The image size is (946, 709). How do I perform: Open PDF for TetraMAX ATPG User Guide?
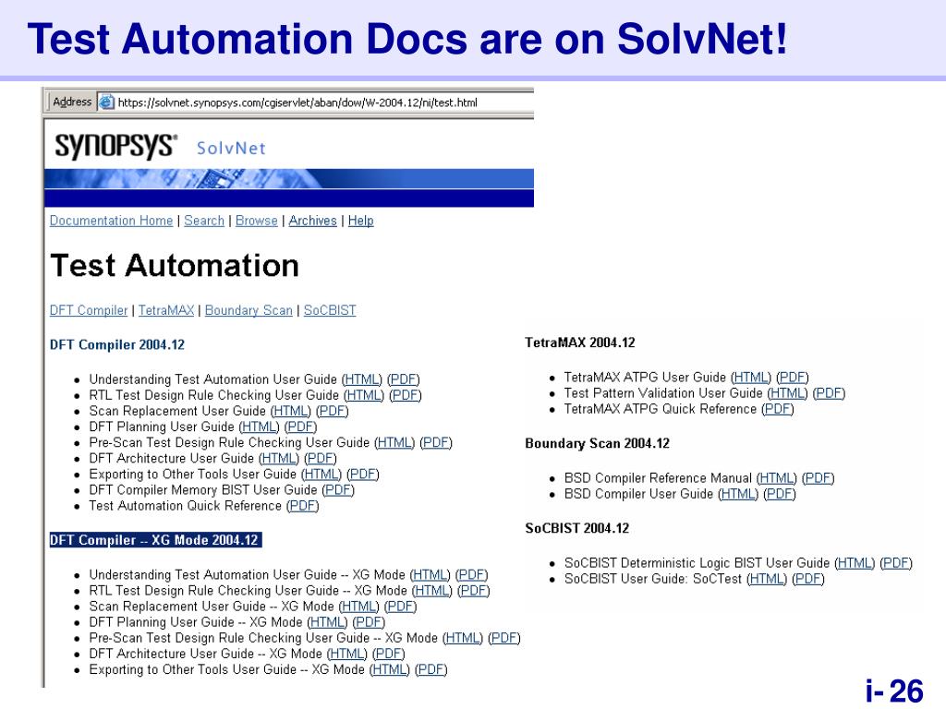pos(793,378)
